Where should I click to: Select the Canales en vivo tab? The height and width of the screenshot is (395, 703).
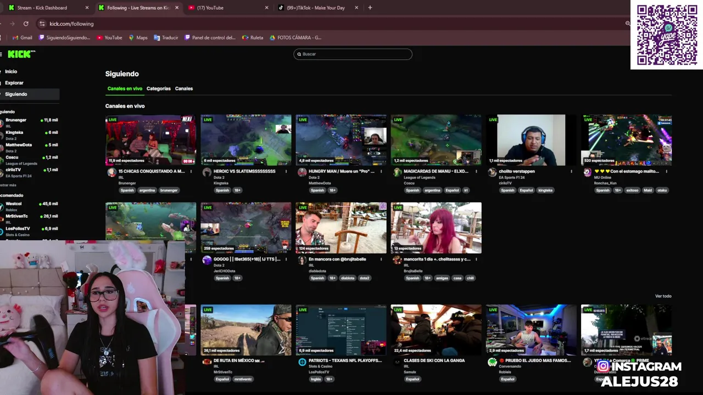pos(125,88)
